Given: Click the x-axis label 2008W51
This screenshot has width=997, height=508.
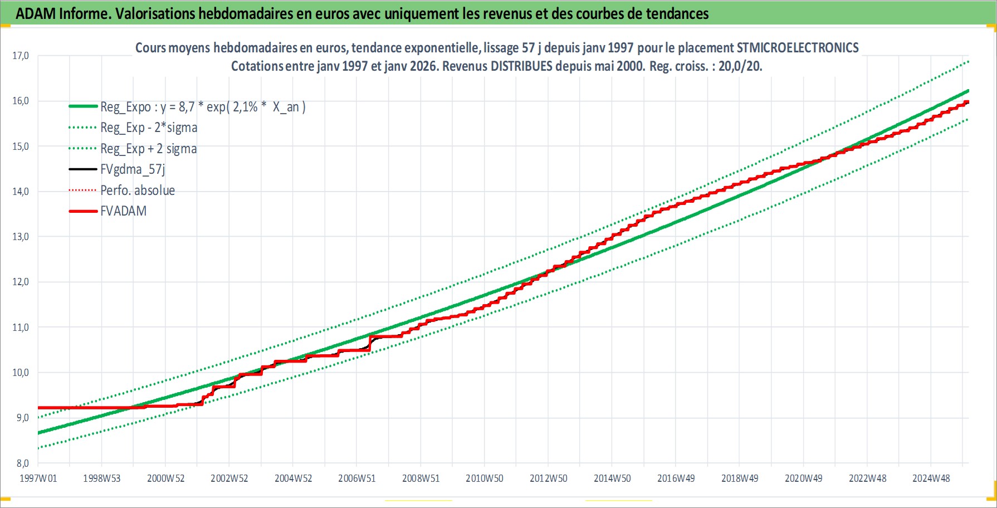Looking at the screenshot, I should (x=421, y=478).
